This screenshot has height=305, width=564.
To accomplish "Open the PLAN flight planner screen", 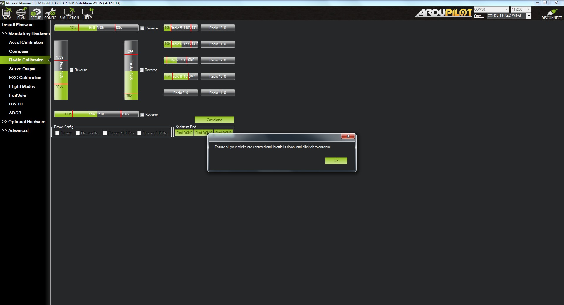I will (21, 14).
